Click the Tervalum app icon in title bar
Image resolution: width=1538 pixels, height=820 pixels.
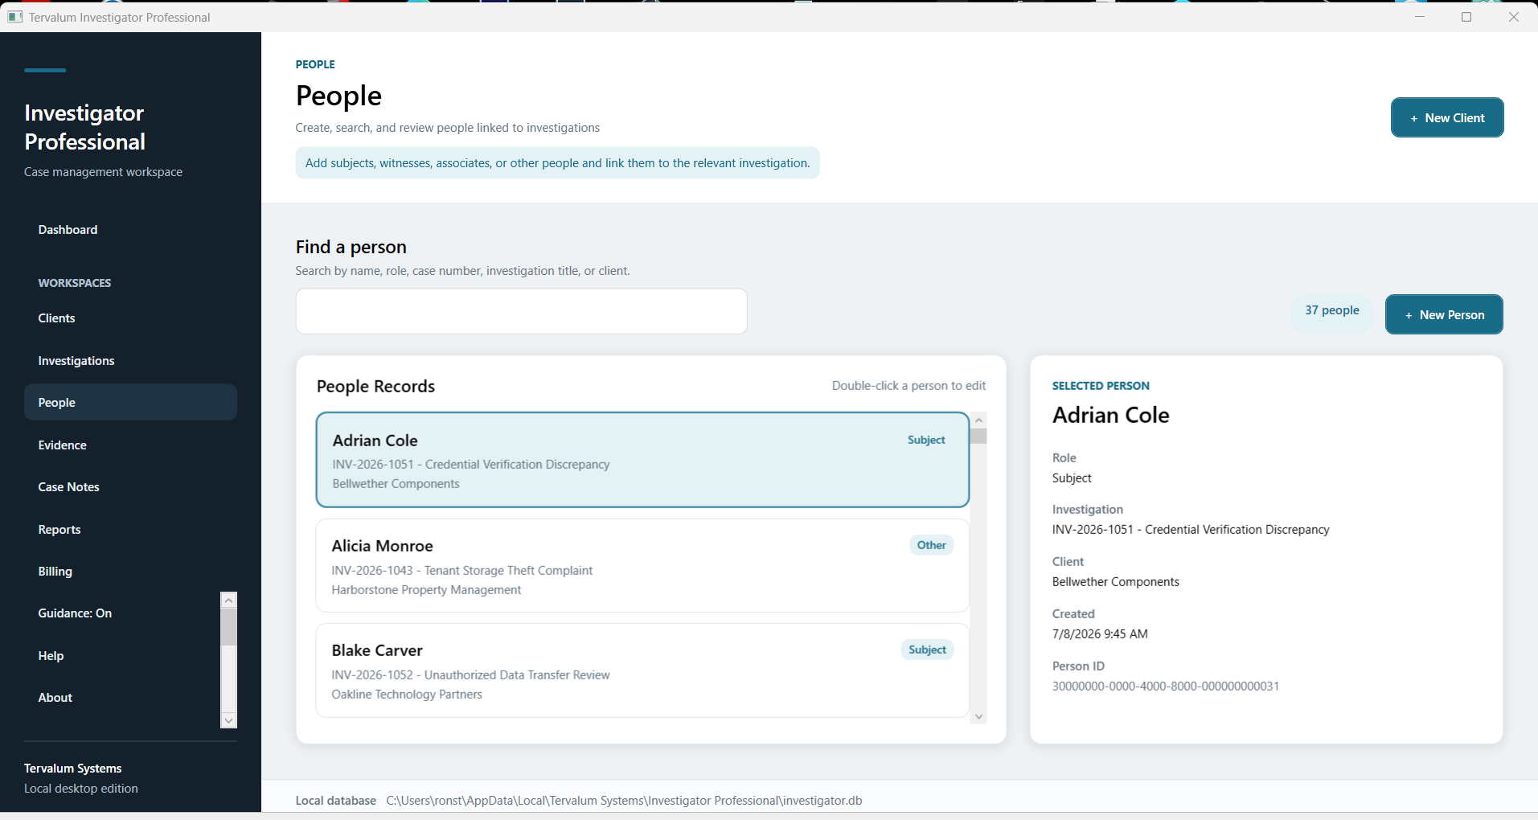click(14, 17)
